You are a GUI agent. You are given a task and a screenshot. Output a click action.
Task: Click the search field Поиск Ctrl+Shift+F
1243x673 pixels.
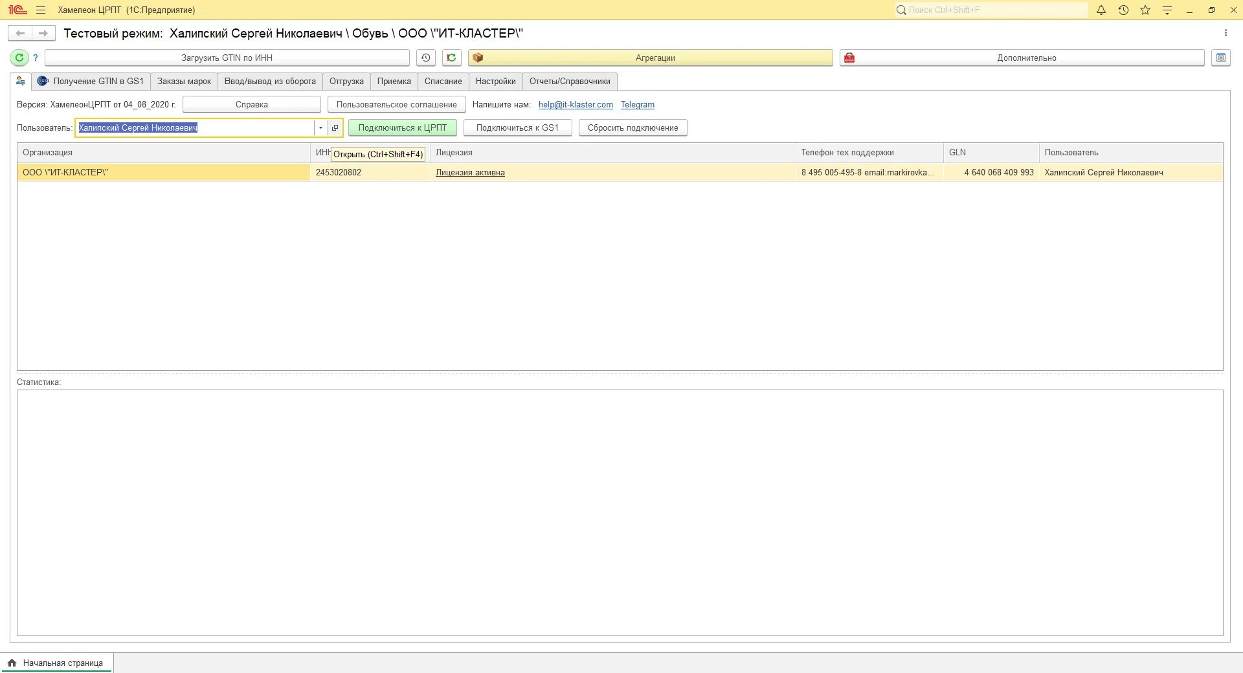pyautogui.click(x=992, y=10)
